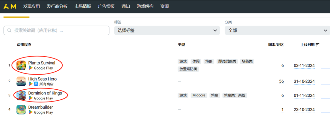Click release date 03-11-2024
This screenshot has width=330, height=116.
[304, 65]
